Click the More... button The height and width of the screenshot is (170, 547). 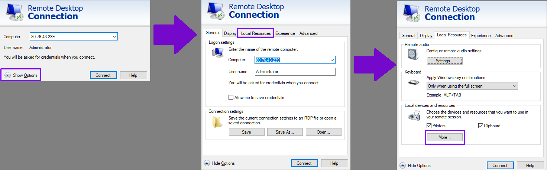point(444,137)
